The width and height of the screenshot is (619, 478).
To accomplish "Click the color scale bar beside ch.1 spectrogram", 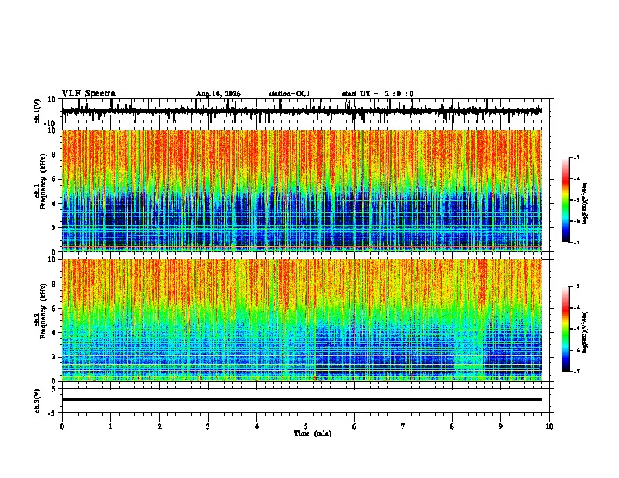I will pos(566,200).
